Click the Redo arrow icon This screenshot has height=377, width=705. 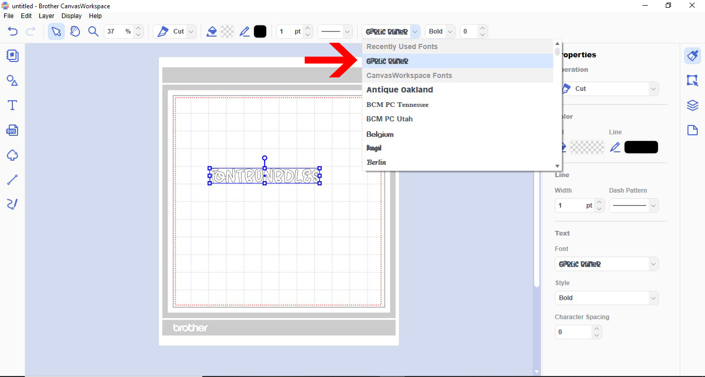pyautogui.click(x=30, y=32)
